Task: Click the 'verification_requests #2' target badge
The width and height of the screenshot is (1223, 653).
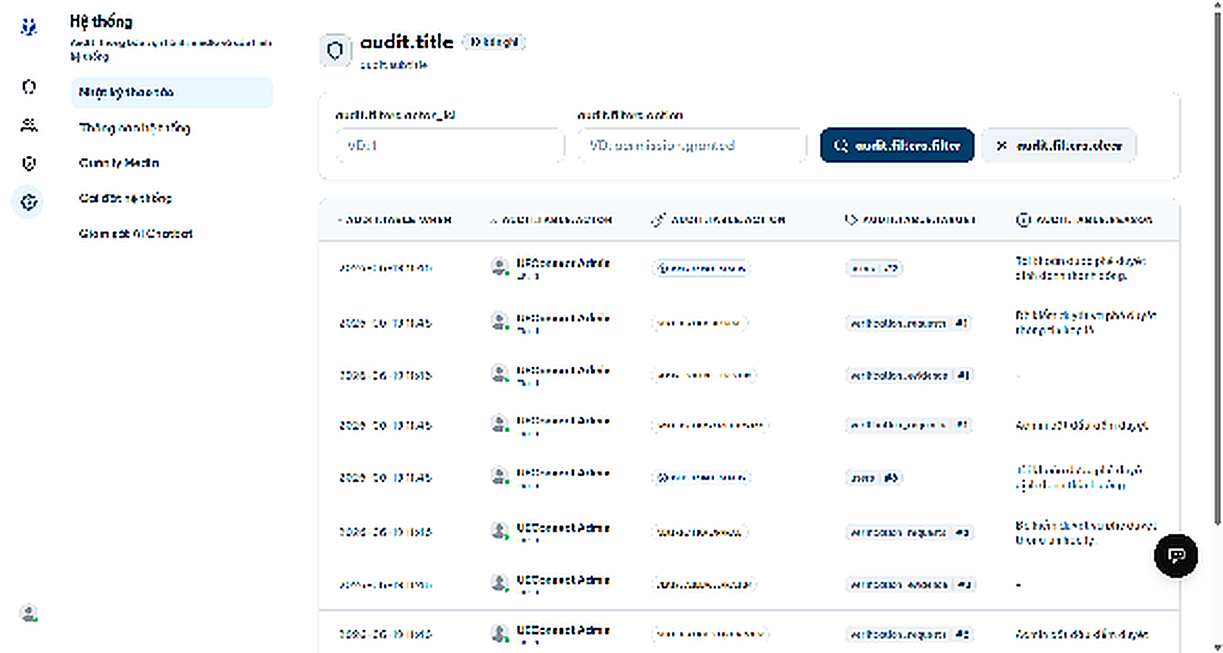Action: tap(909, 634)
